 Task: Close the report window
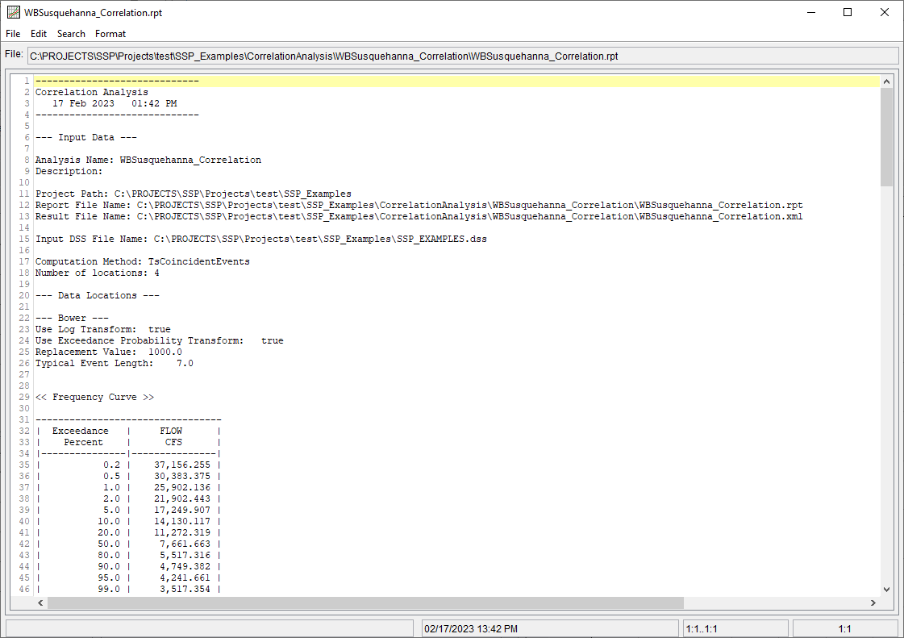tap(885, 12)
